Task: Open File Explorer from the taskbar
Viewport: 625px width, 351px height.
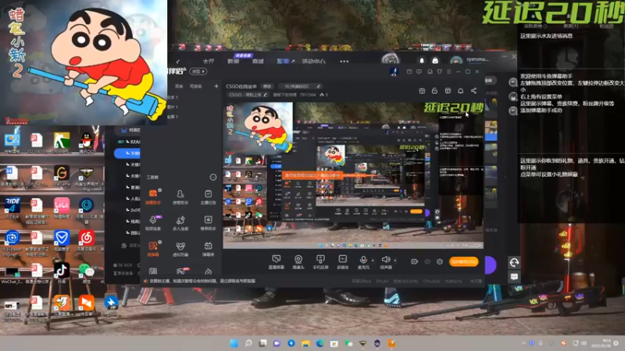Action: coord(305,343)
